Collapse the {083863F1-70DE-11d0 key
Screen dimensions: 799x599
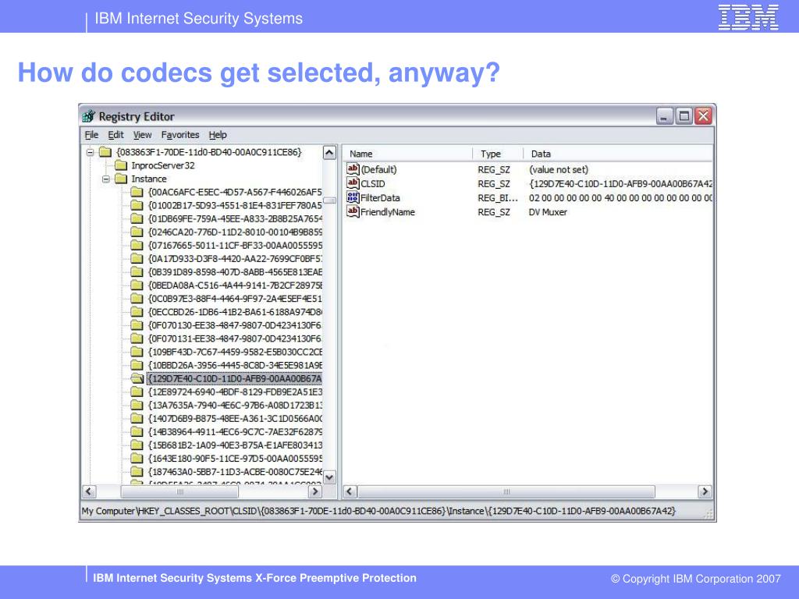point(91,152)
